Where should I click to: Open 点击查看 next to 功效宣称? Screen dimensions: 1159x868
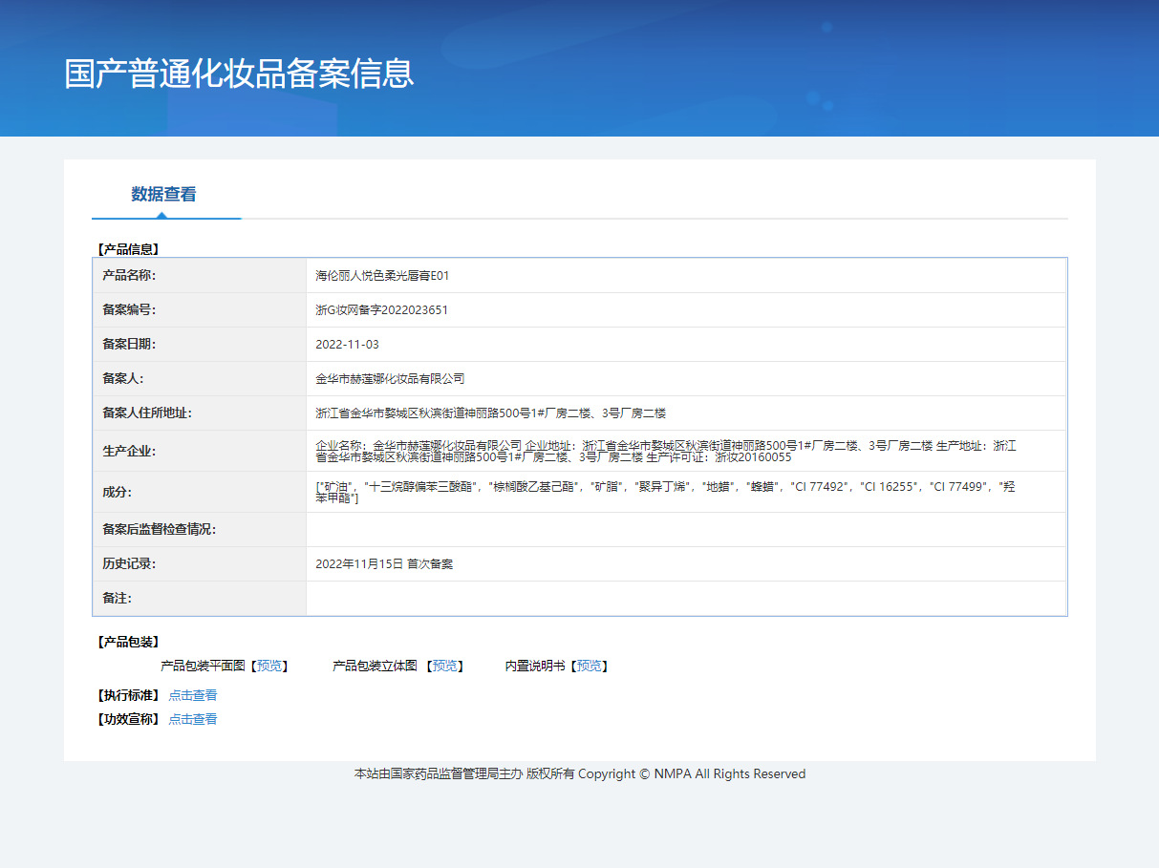[193, 719]
